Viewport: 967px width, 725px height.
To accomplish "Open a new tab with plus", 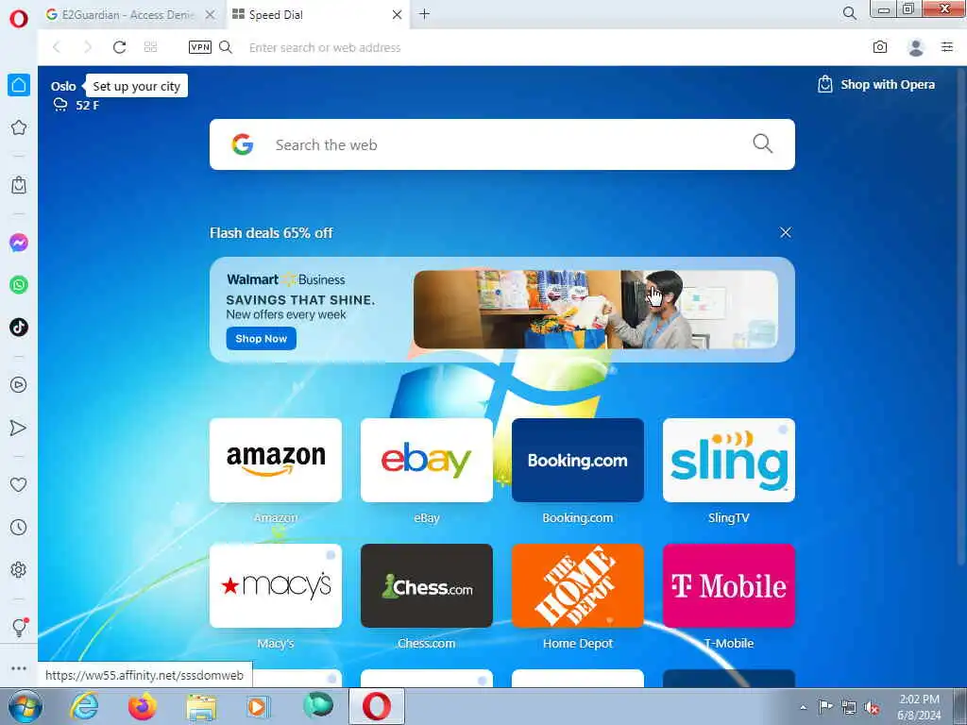I will 424,14.
